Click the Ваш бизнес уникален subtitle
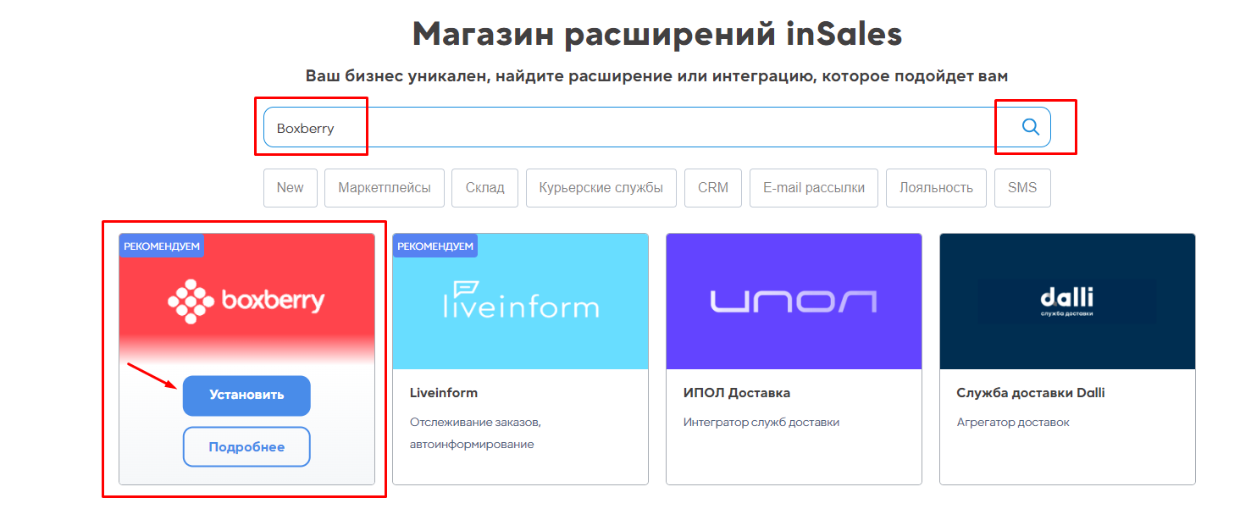This screenshot has width=1251, height=509. tap(657, 76)
